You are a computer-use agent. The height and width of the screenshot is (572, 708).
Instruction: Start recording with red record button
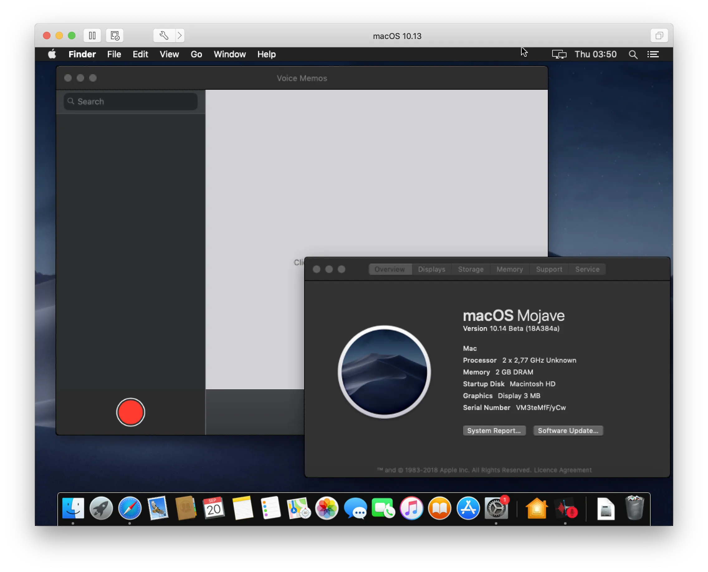131,412
